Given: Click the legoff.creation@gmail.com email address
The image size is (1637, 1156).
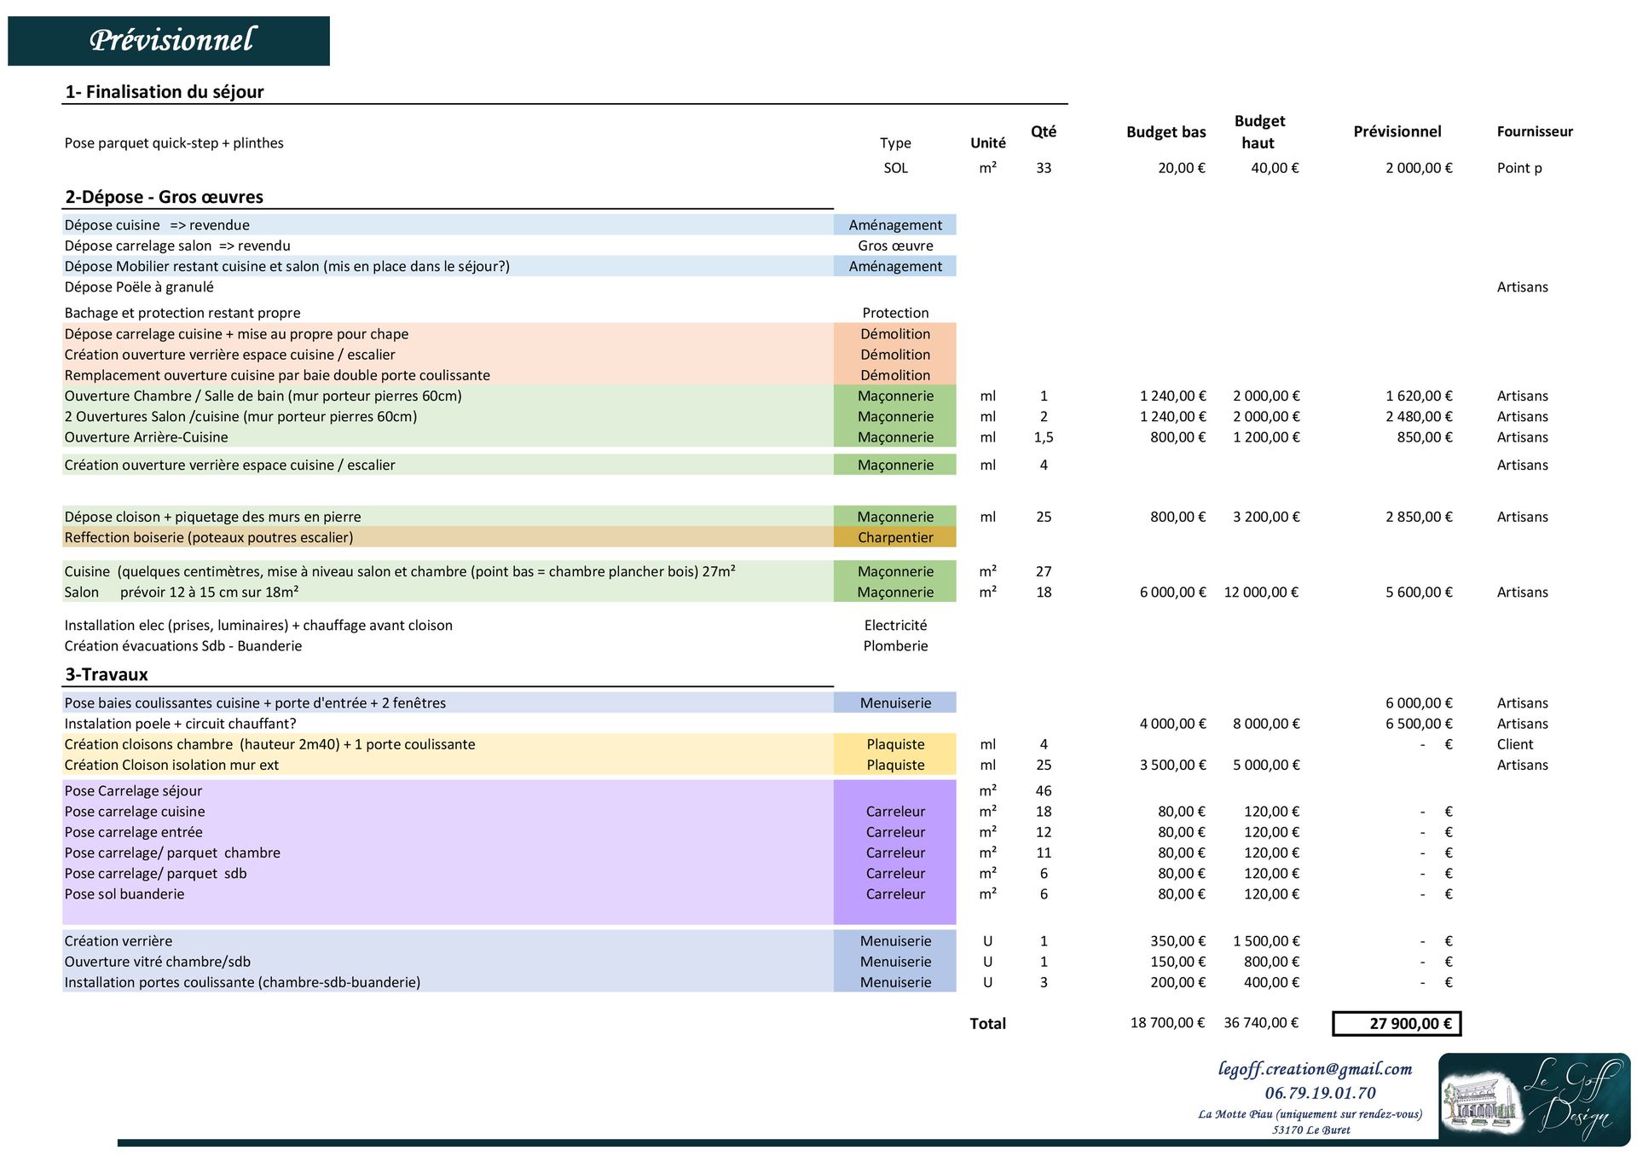Looking at the screenshot, I should [1315, 1069].
